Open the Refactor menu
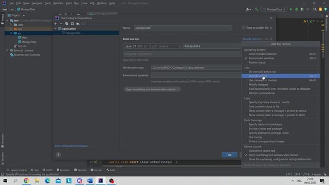This screenshot has width=329, height=185. click(x=58, y=4)
